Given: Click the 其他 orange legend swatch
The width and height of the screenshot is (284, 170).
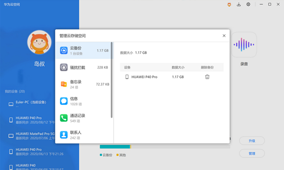Looking at the screenshot, I should pos(117,155).
